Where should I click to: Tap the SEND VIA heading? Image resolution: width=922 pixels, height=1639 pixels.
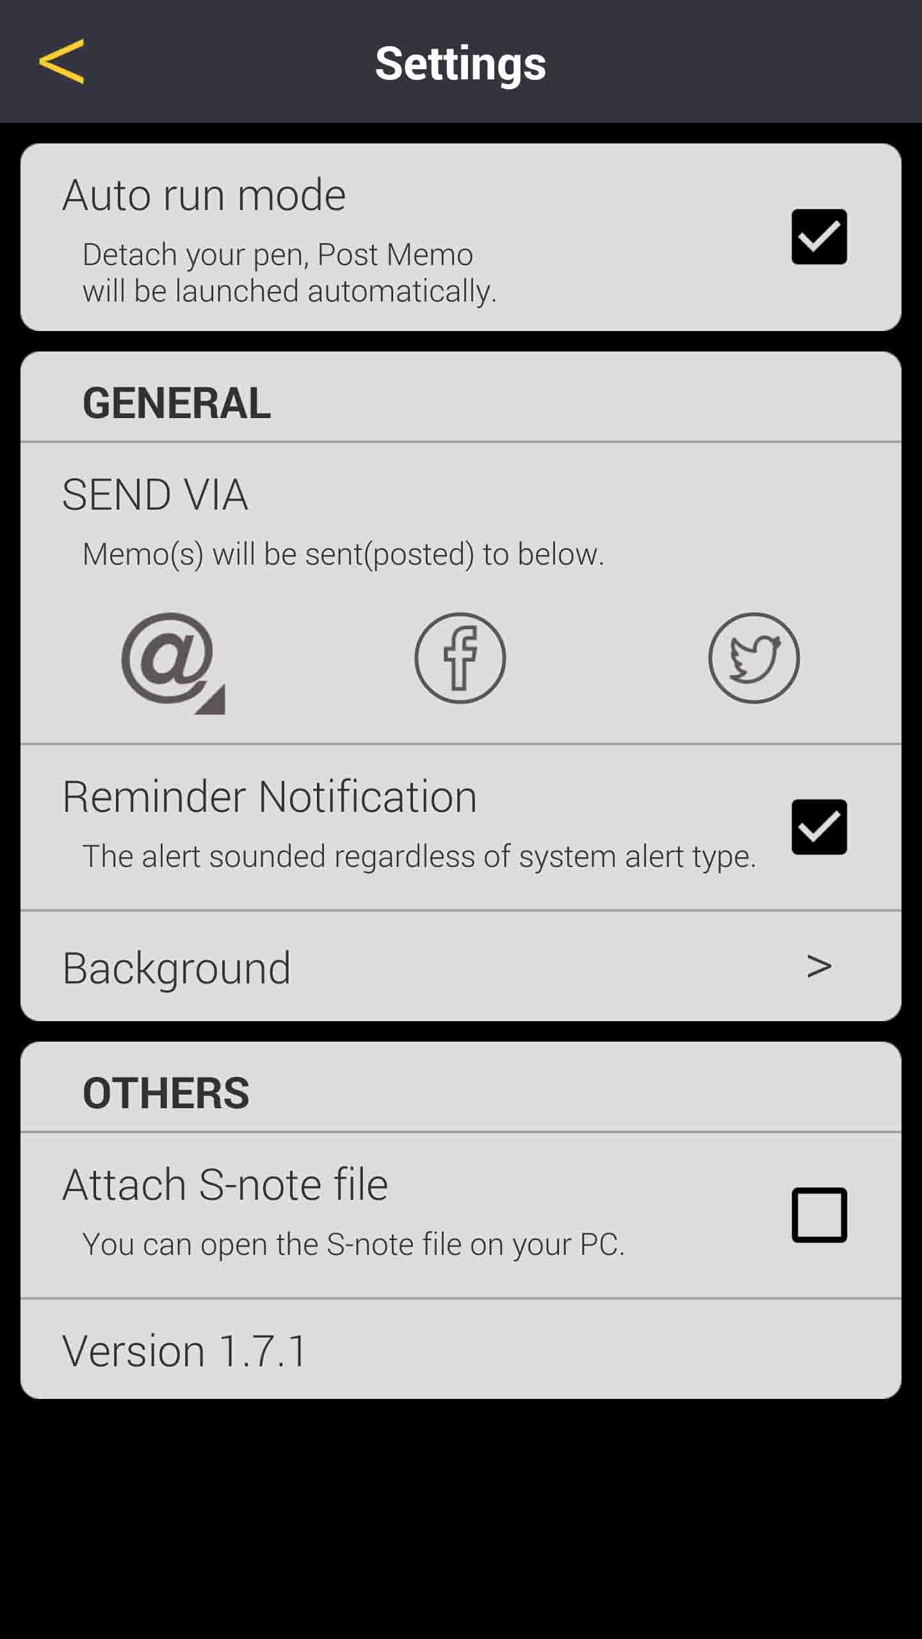[155, 494]
